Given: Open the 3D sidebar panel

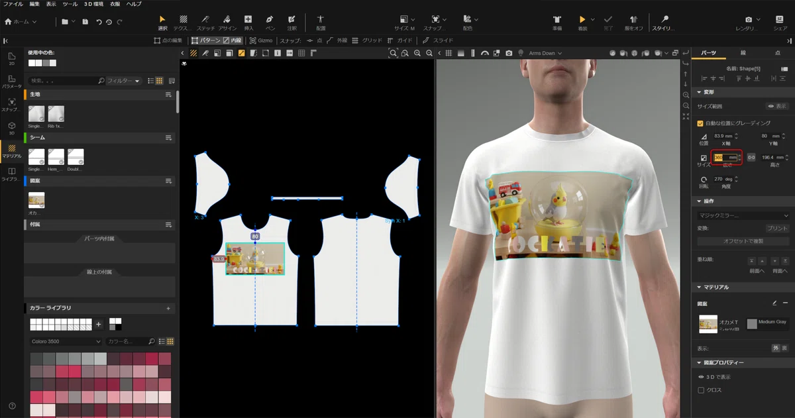Looking at the screenshot, I should 11,127.
